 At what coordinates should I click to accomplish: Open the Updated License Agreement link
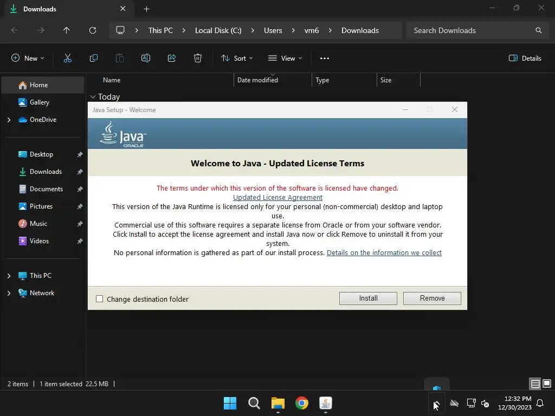[x=277, y=197]
